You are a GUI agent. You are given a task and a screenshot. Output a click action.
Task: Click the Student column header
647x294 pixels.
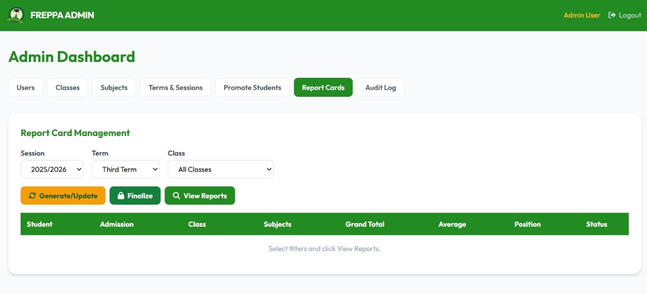[40, 224]
